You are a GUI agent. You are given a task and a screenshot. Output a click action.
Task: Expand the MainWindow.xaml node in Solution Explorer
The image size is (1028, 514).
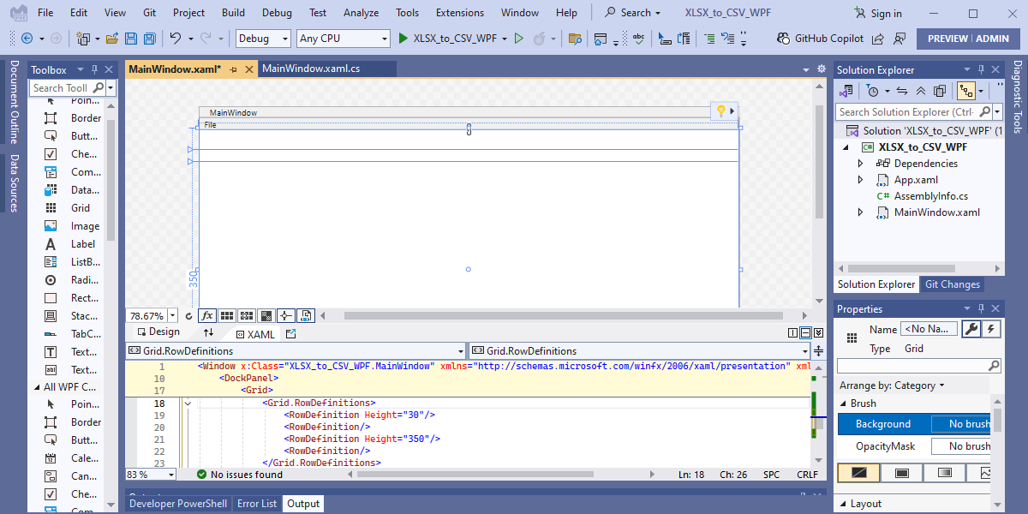click(860, 212)
